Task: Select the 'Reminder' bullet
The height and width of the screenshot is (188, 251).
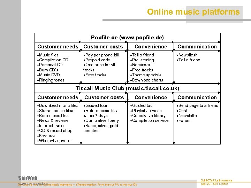Action: click(140, 65)
